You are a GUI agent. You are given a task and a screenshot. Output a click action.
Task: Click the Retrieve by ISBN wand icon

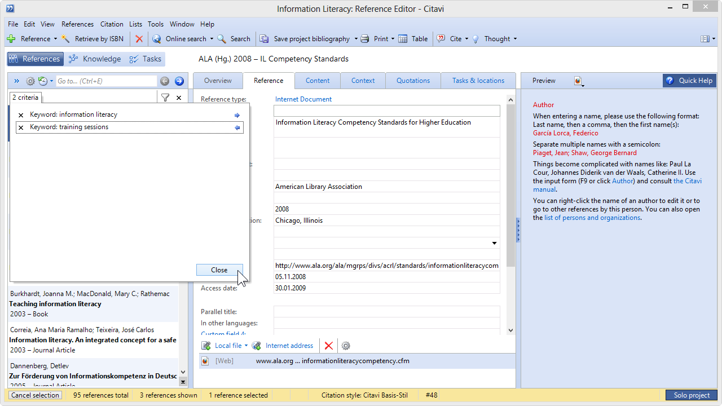[66, 39]
